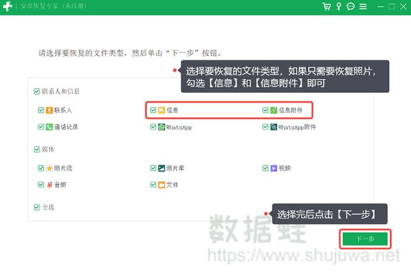Image resolution: width=411 pixels, height=273 pixels.
Task: Toggle the 信息附件 checkbox
Action: 266,110
